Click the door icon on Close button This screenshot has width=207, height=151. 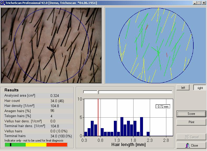pyautogui.click(x=187, y=145)
